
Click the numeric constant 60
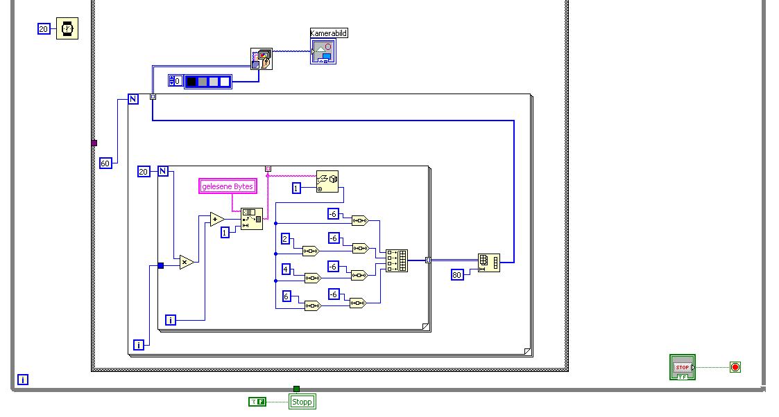point(105,163)
